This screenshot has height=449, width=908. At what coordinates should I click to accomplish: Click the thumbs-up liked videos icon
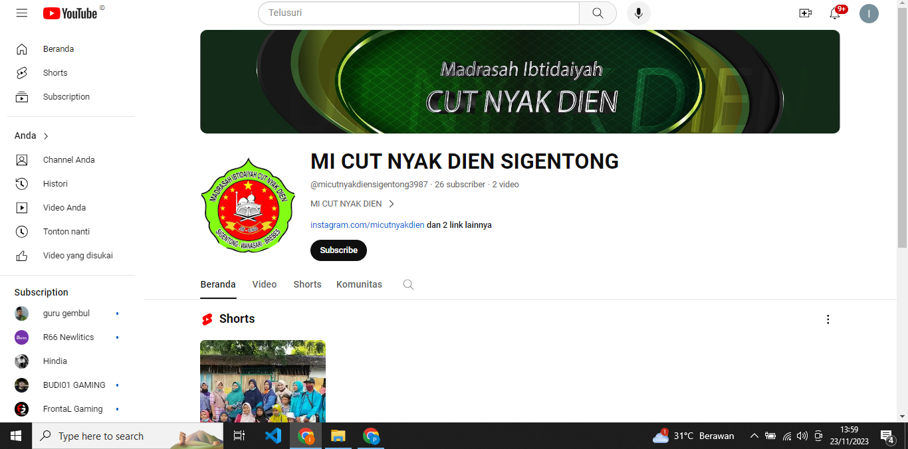(x=22, y=256)
